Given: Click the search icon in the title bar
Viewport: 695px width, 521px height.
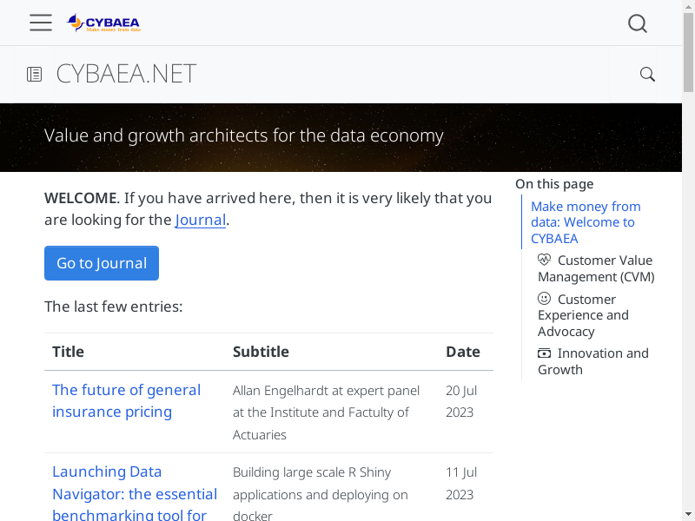Looking at the screenshot, I should click(647, 75).
